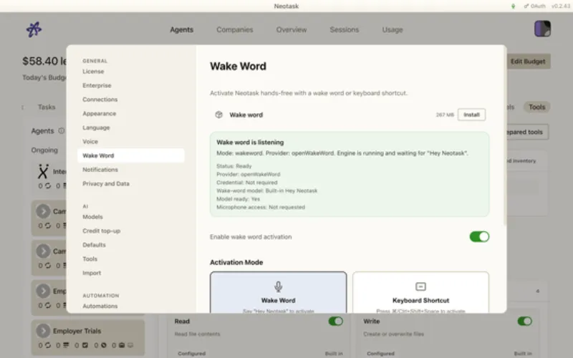This screenshot has width=573, height=358.
Task: Click the info icon next to Agents
Action: click(62, 130)
